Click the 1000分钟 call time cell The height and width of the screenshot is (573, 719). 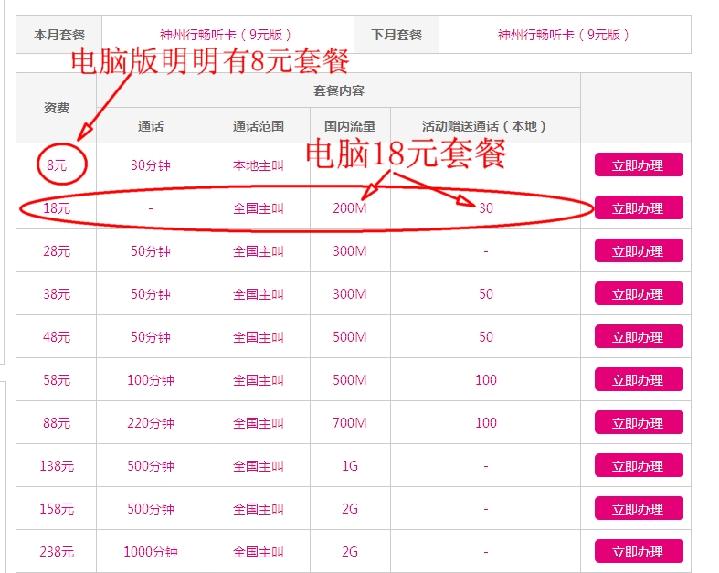pos(151,552)
